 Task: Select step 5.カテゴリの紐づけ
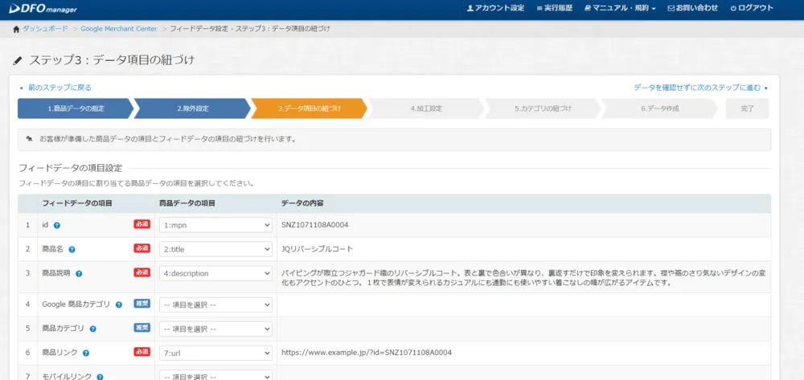pyautogui.click(x=543, y=108)
